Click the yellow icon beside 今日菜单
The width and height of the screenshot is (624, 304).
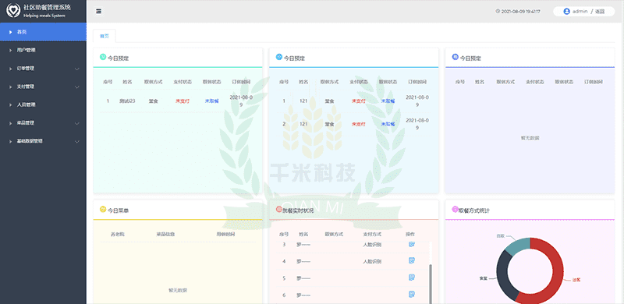pos(103,210)
